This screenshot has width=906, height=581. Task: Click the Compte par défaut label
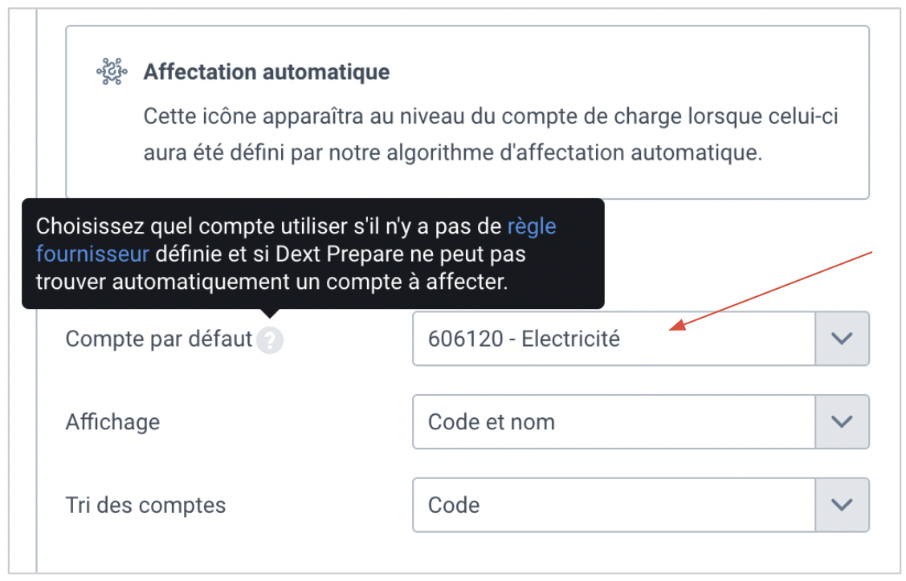point(159,339)
